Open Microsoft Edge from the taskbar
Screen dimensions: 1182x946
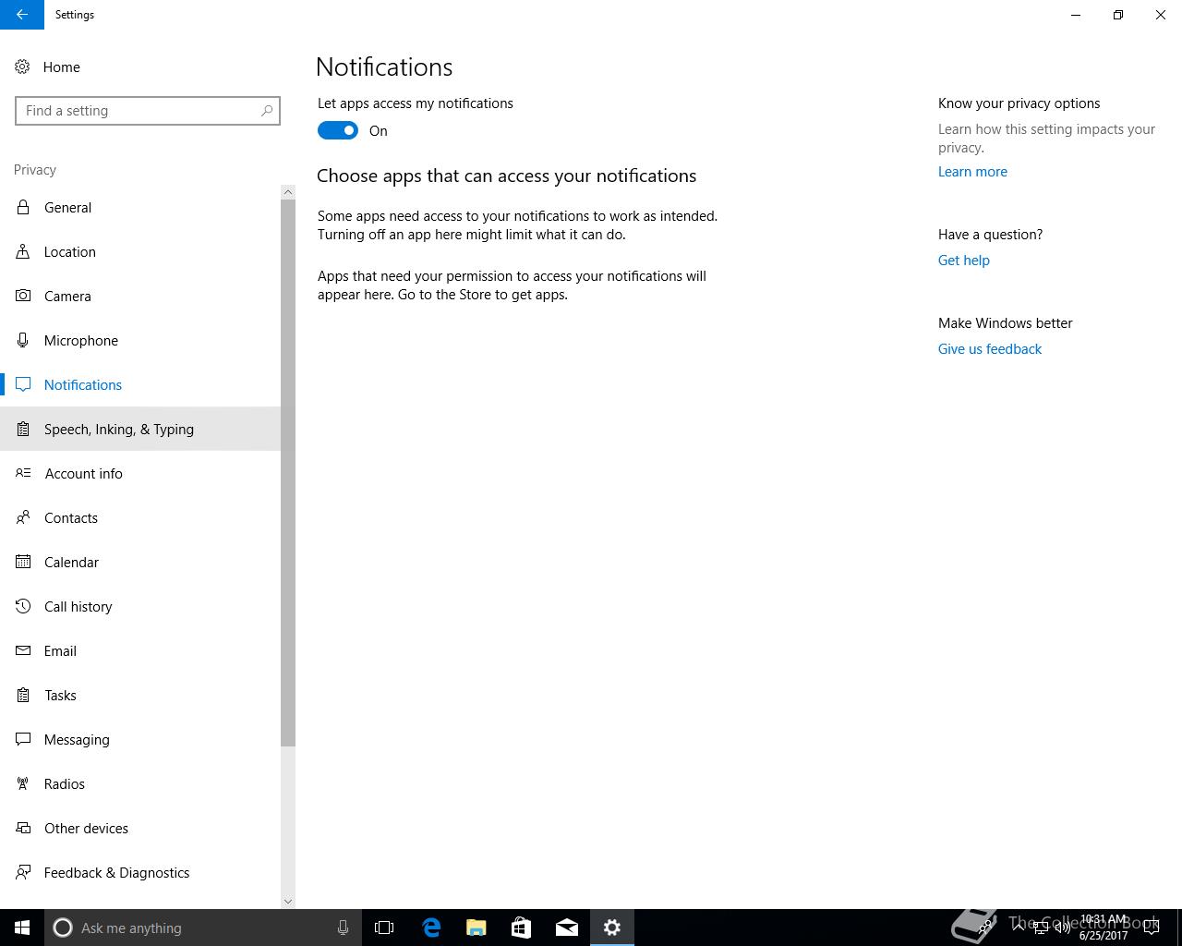[x=431, y=928]
